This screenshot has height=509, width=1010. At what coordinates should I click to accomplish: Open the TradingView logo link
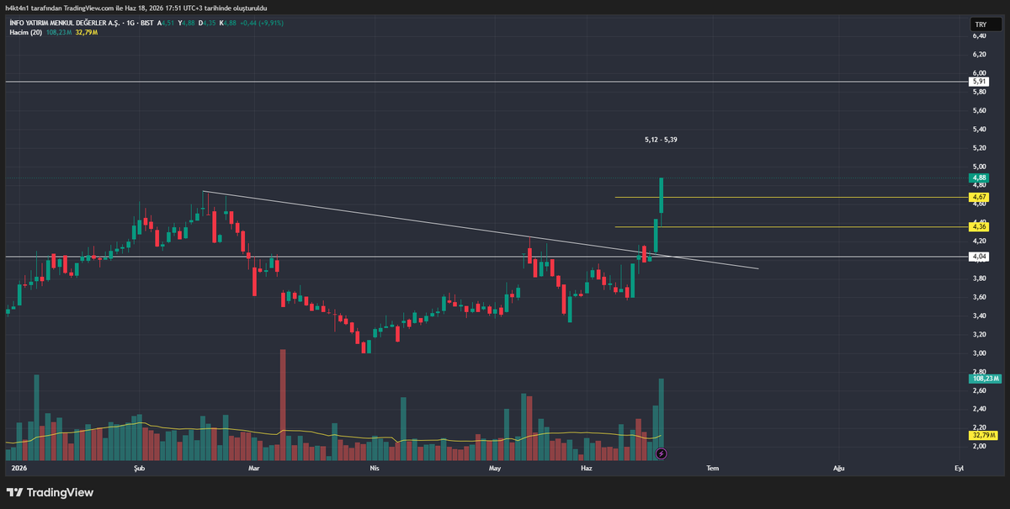[x=50, y=492]
